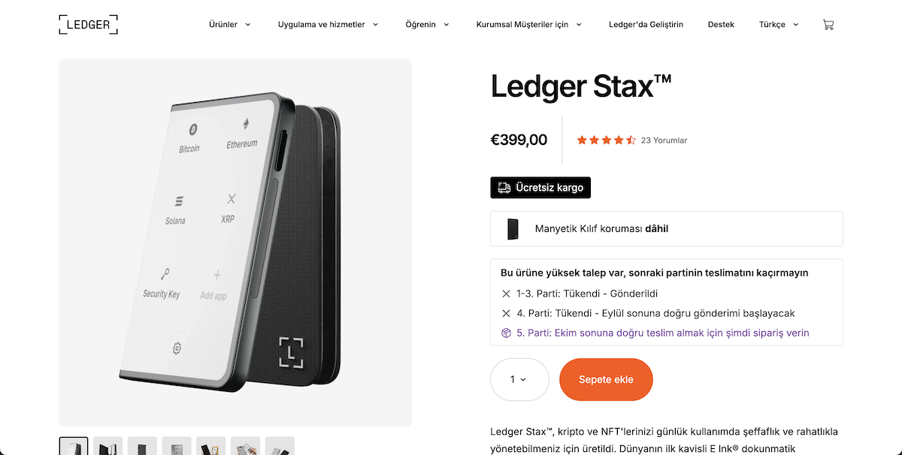Open the shopping cart

click(x=828, y=24)
